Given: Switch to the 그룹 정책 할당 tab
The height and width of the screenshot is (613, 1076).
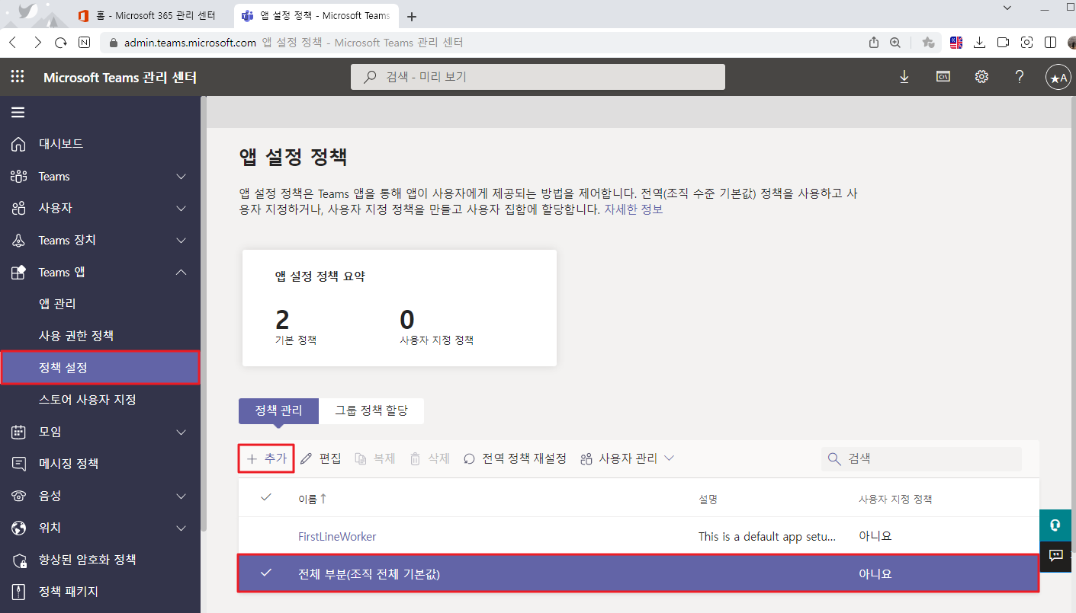Looking at the screenshot, I should pyautogui.click(x=371, y=410).
